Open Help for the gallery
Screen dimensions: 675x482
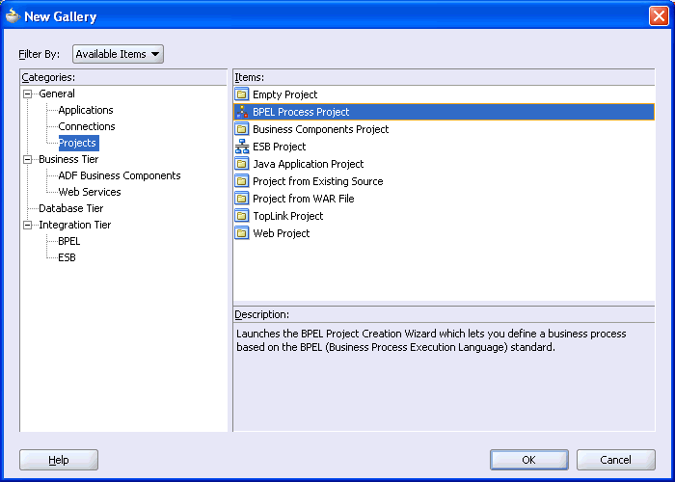point(59,460)
